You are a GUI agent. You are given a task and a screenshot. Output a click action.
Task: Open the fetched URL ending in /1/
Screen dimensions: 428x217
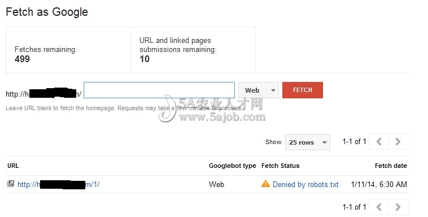click(x=58, y=184)
